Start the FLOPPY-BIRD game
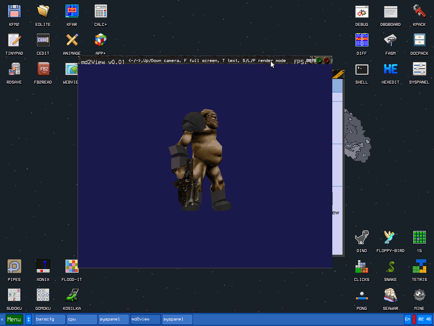This screenshot has height=326, width=434. [390, 238]
